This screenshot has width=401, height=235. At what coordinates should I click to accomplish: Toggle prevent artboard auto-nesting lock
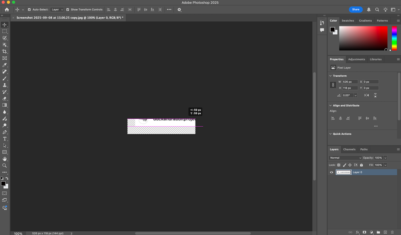[x=356, y=165]
